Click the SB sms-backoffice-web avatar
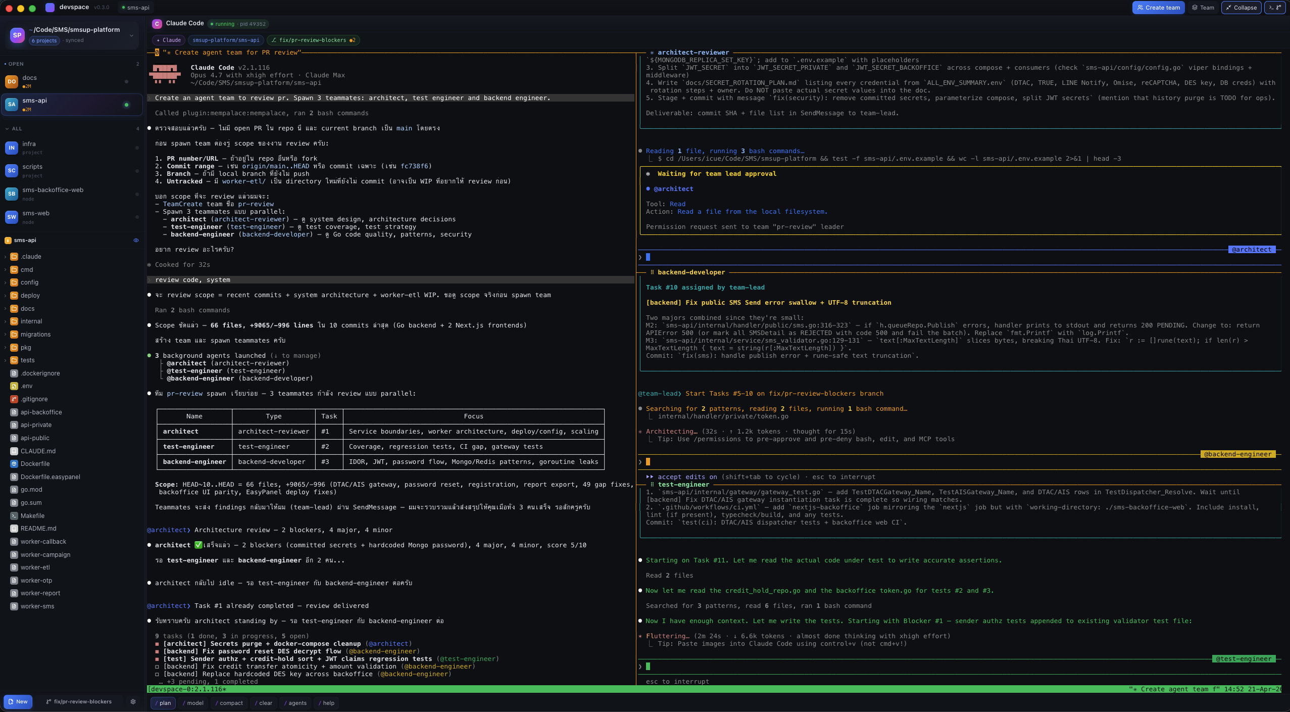Image resolution: width=1290 pixels, height=712 pixels. click(x=12, y=194)
